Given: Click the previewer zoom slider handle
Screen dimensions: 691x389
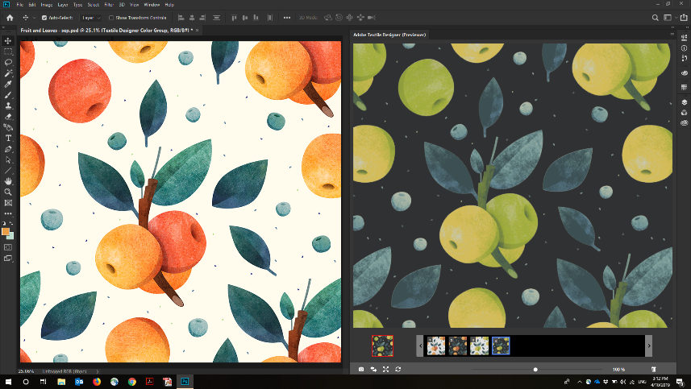Looking at the screenshot, I should pyautogui.click(x=535, y=369).
